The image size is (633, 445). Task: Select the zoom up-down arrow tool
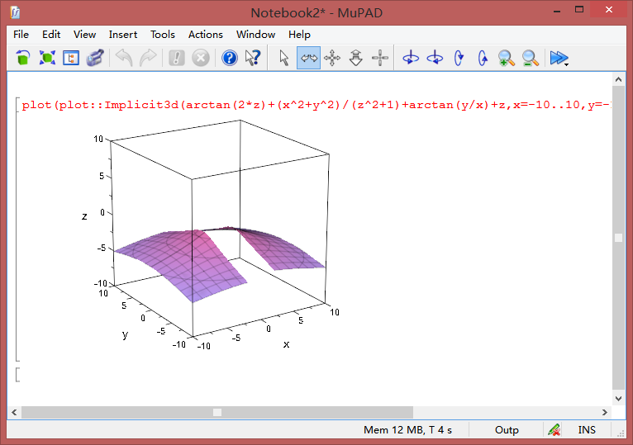click(356, 58)
